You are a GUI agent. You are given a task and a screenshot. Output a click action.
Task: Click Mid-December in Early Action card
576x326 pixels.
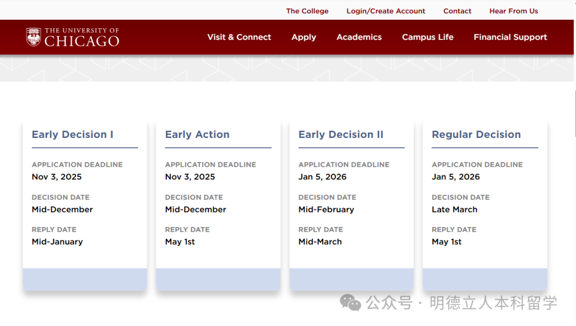coord(195,209)
